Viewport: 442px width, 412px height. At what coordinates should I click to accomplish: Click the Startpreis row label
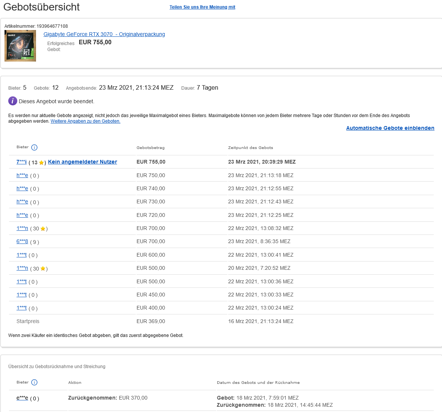(x=28, y=321)
